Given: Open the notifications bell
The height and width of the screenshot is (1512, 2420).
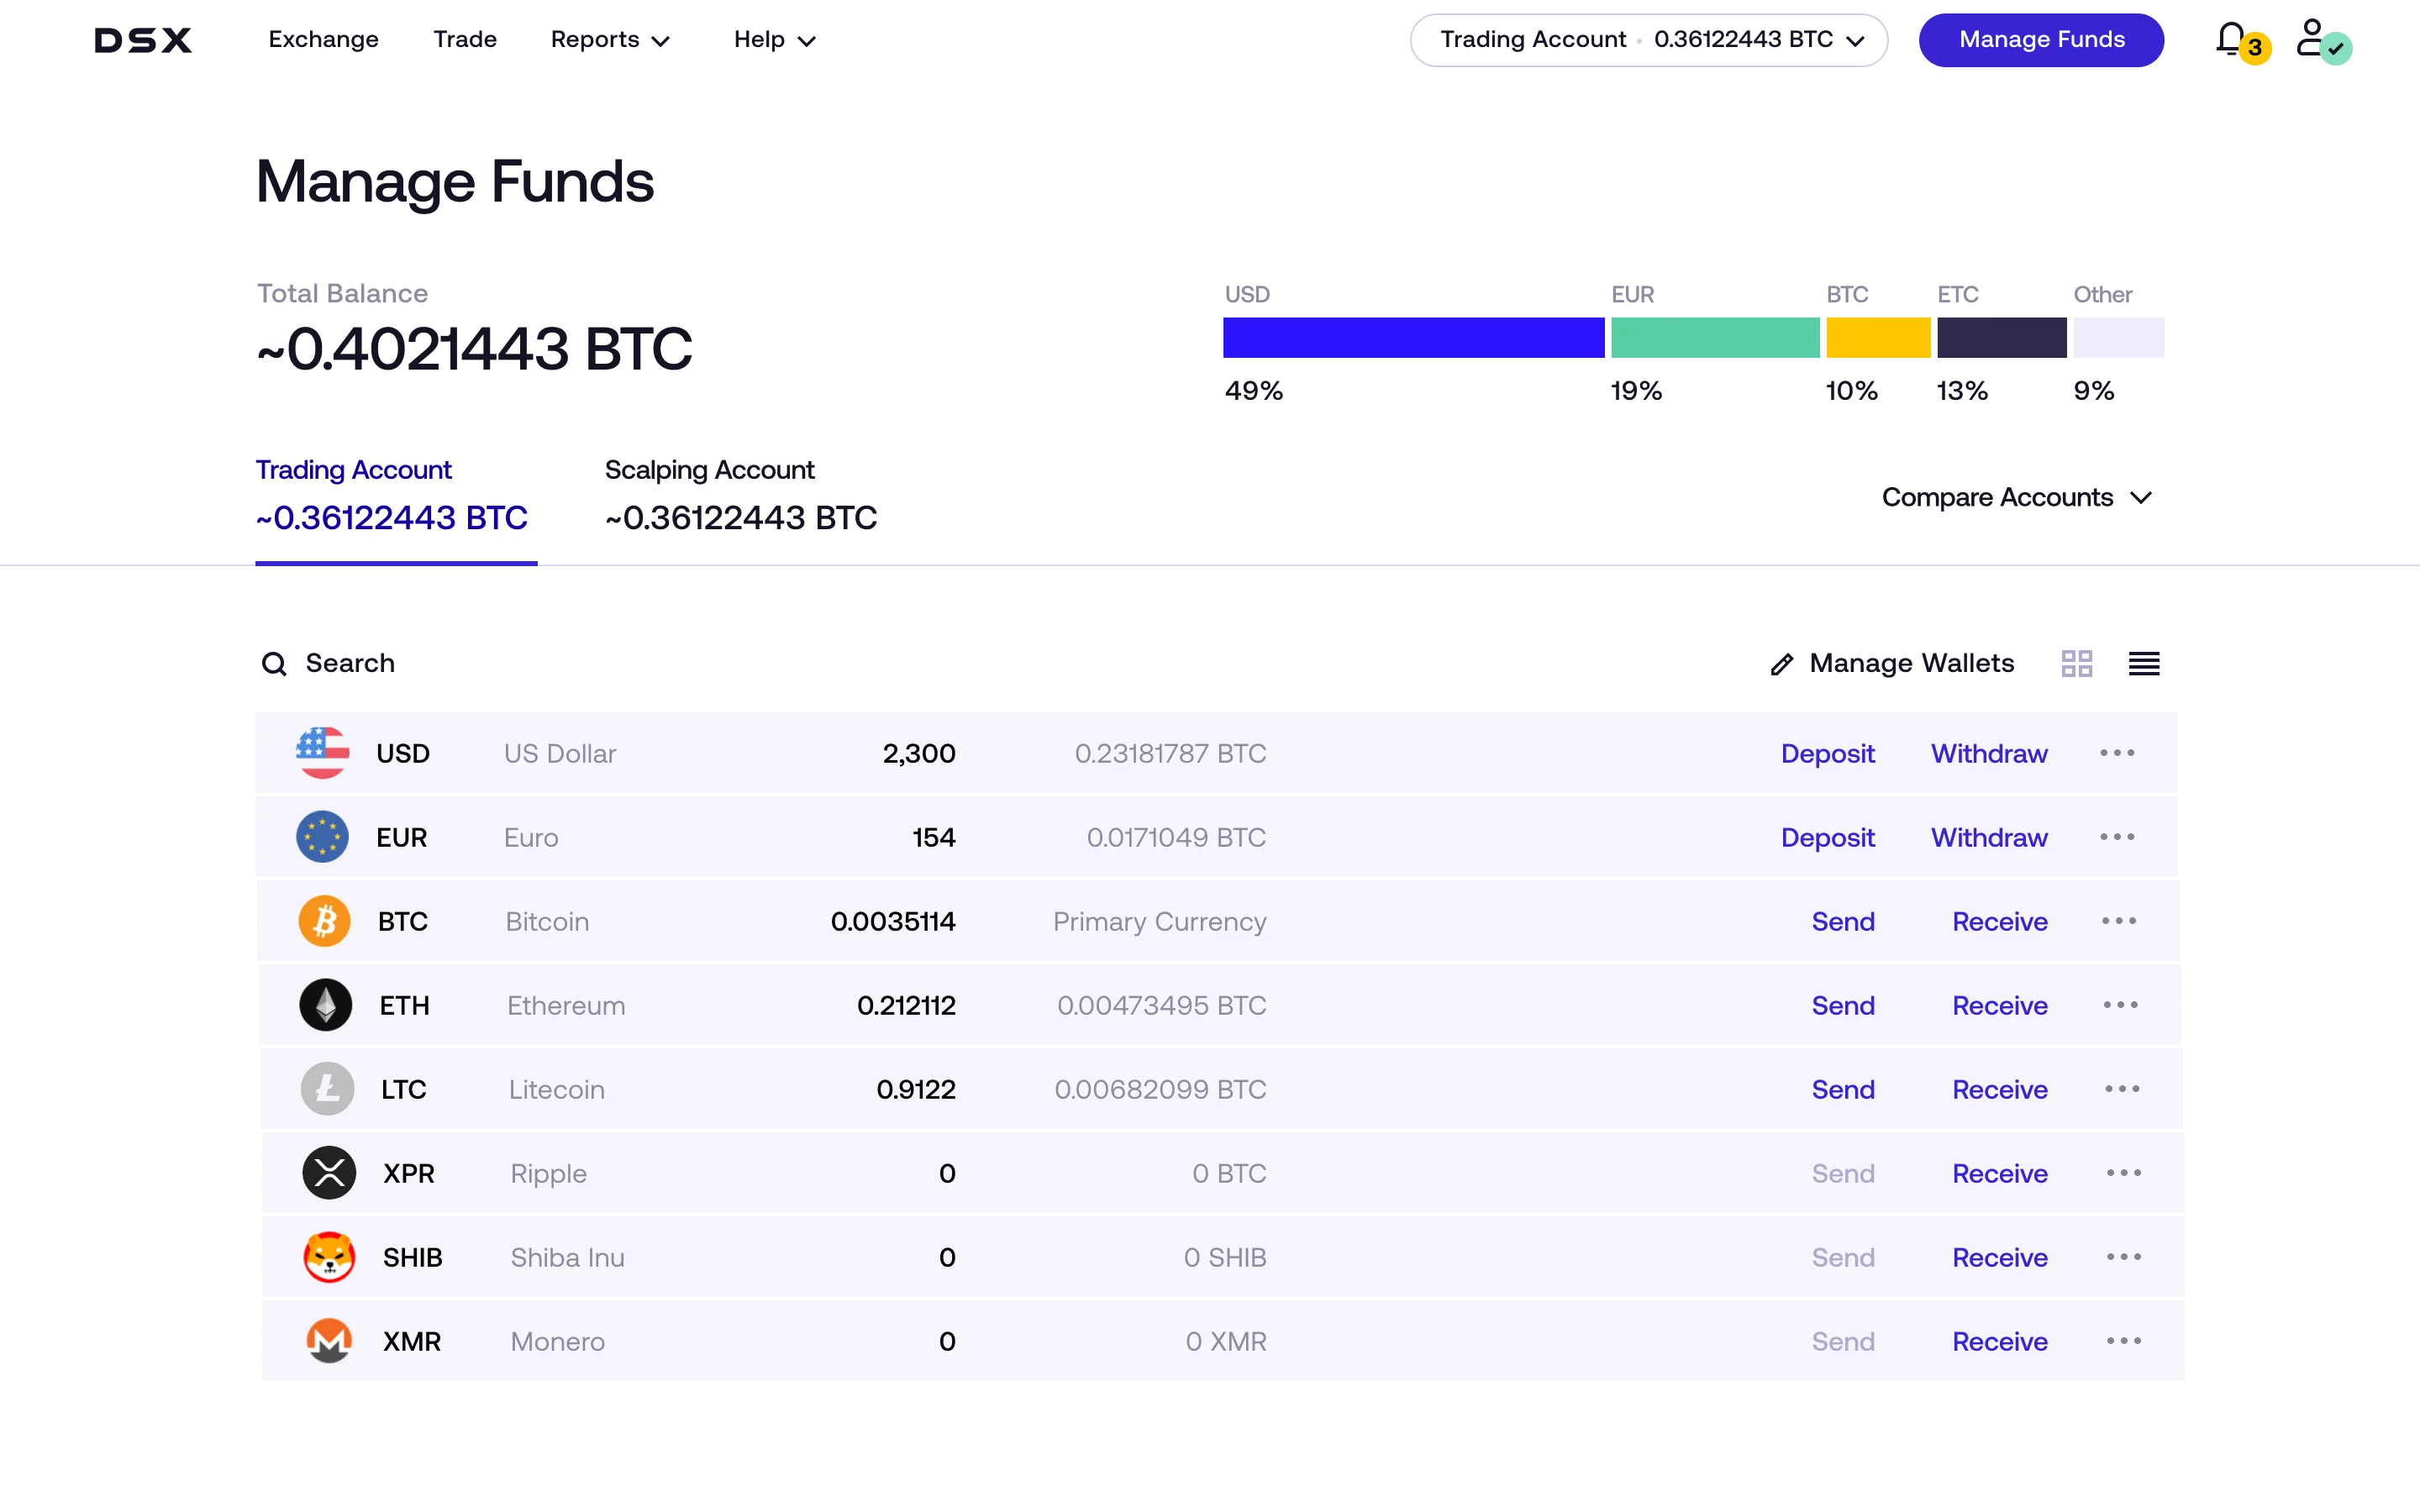Looking at the screenshot, I should click(2231, 40).
